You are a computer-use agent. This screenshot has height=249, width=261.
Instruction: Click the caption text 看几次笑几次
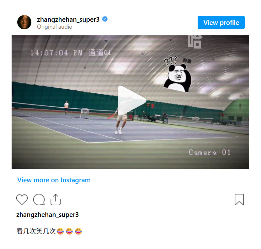click(36, 231)
